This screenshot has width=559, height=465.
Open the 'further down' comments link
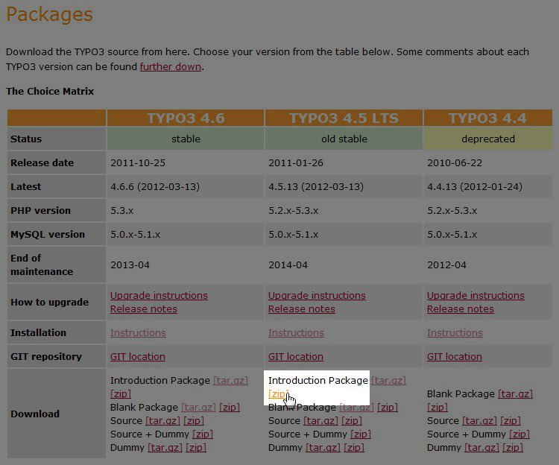[170, 66]
